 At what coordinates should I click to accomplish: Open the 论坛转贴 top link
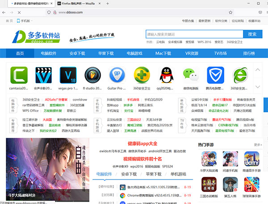(238, 21)
